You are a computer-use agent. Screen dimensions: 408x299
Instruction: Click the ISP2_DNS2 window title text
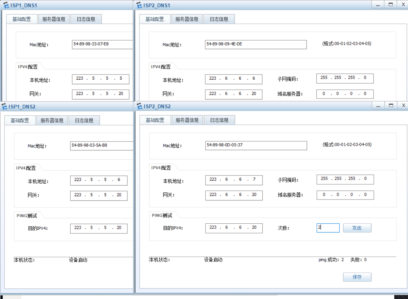157,106
